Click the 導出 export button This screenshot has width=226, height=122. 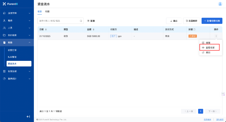click(174, 21)
